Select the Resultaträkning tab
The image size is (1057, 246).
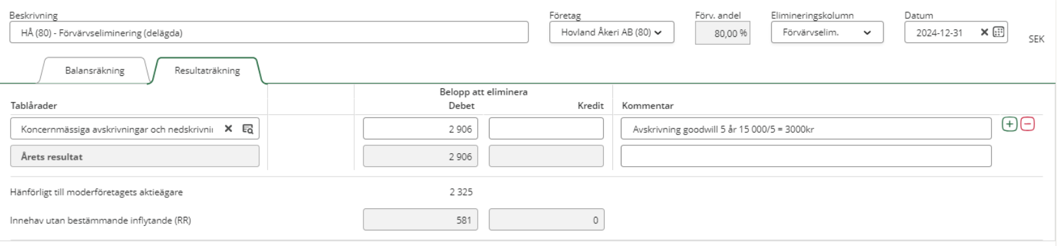(207, 70)
